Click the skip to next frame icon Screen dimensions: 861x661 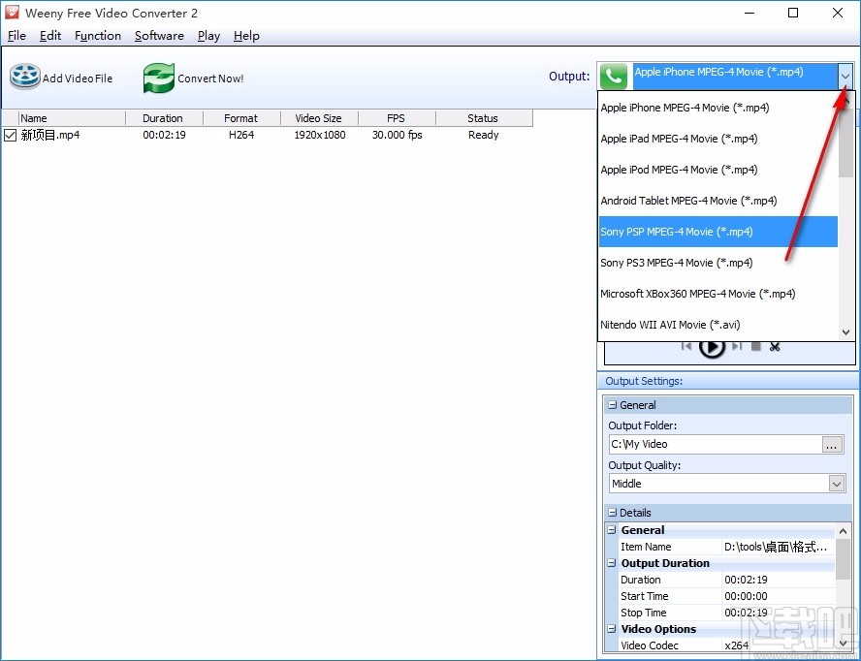[736, 347]
